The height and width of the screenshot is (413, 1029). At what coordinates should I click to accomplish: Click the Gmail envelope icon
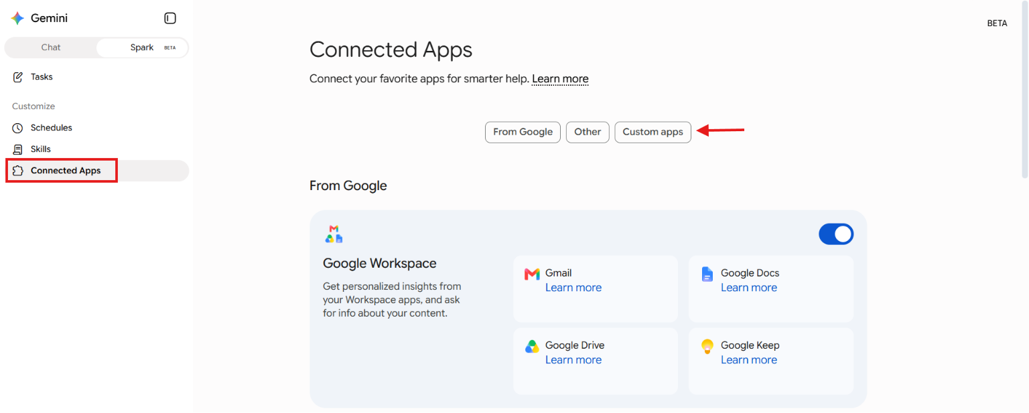pos(532,274)
